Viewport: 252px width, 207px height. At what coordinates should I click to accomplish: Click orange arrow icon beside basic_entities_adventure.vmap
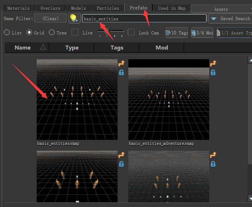coord(213,63)
